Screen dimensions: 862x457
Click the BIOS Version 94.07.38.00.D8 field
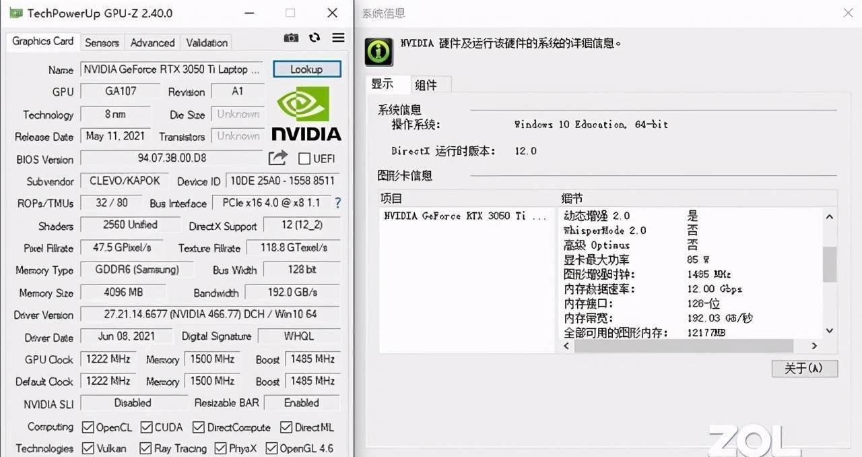click(172, 158)
